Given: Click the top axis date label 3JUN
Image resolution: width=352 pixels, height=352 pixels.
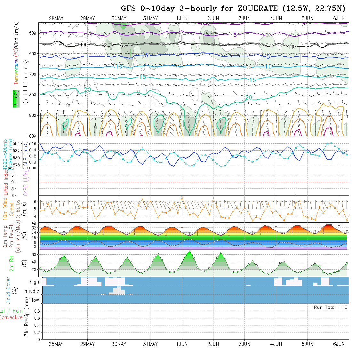Looking at the screenshot, I should click(x=245, y=19).
